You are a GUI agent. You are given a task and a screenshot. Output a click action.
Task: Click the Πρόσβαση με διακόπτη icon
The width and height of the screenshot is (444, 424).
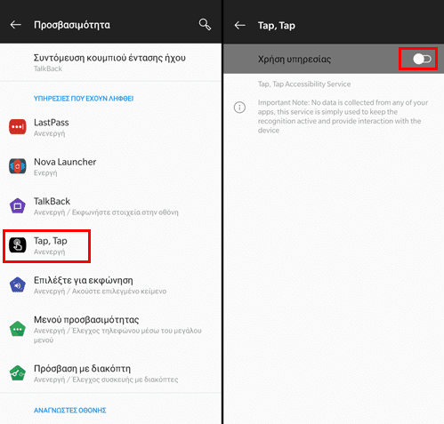pos(18,373)
